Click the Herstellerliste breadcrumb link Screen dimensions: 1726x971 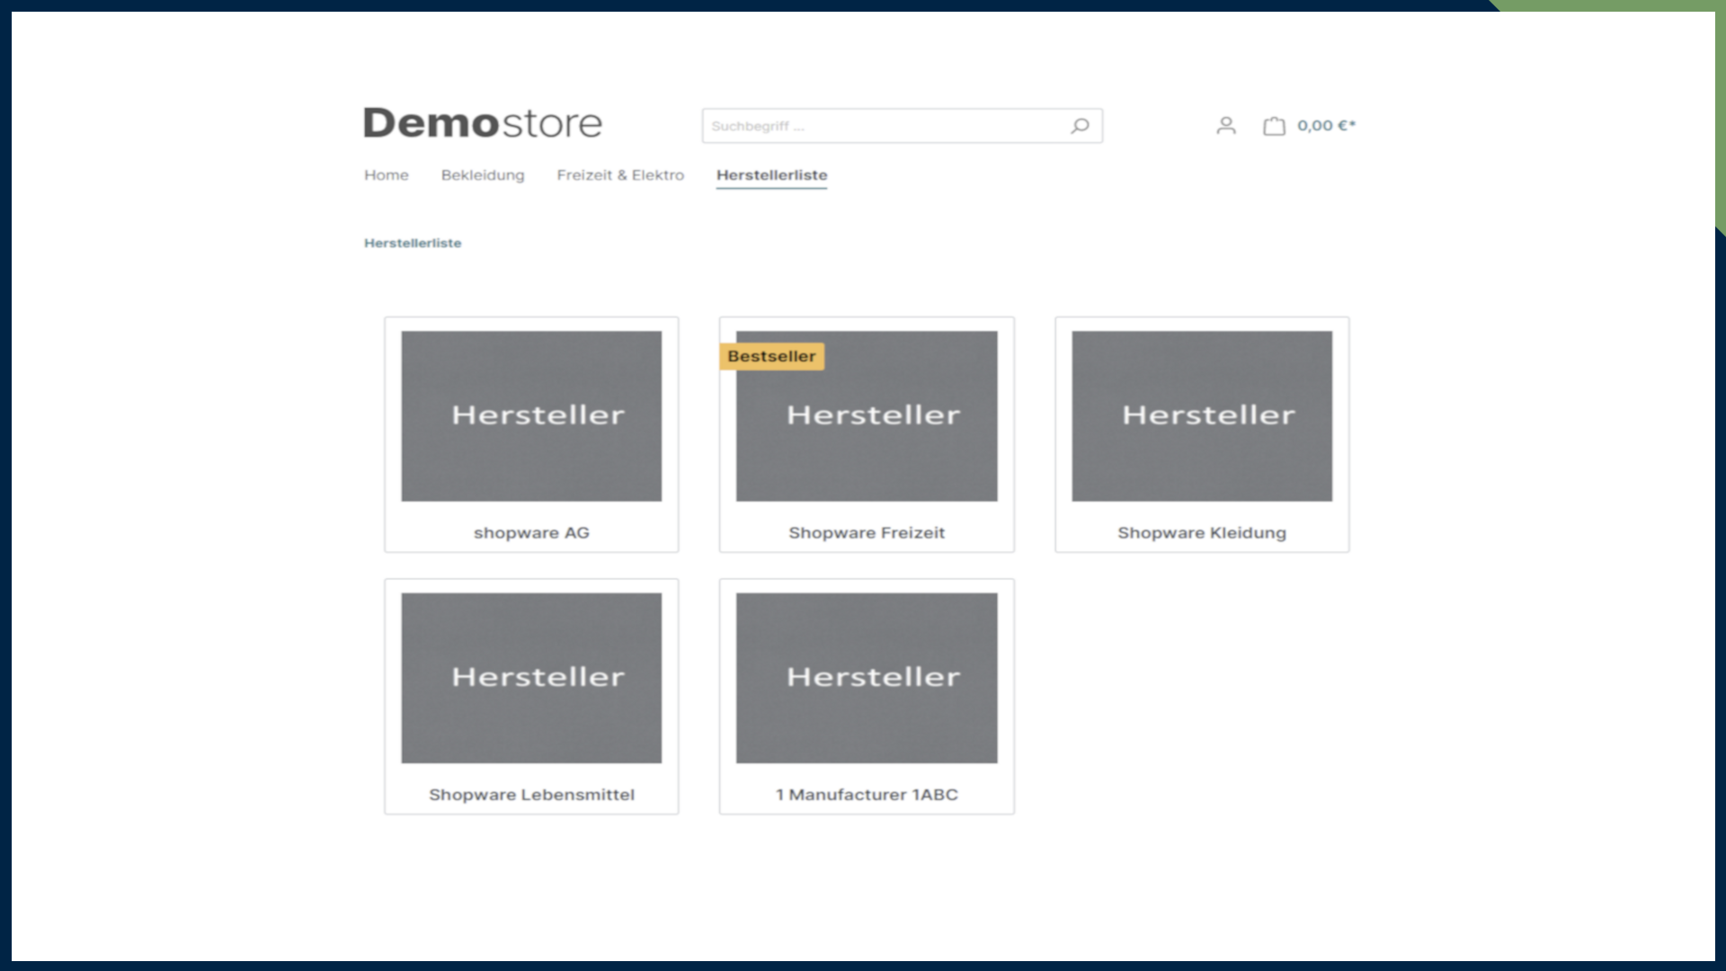click(x=413, y=243)
